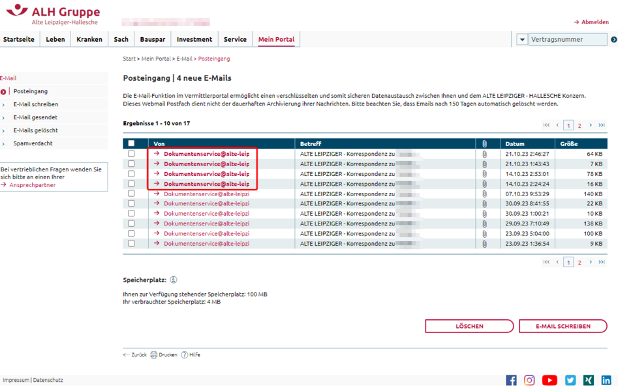The image size is (618, 391).
Task: Click the paperclip on the 21.10.23 2:46:27 email
Action: (484, 154)
